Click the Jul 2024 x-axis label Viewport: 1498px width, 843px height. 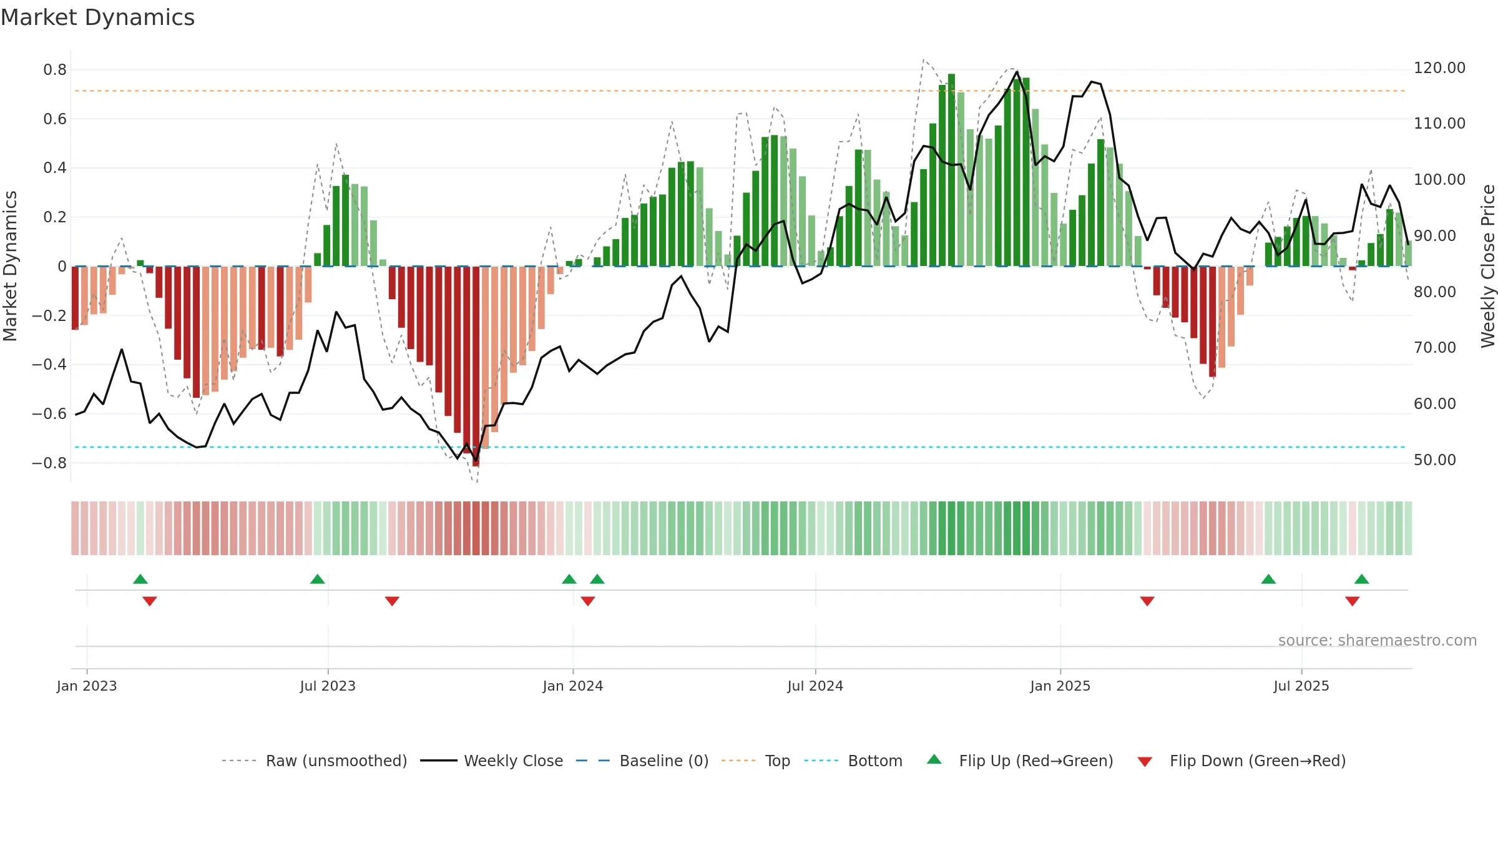pyautogui.click(x=815, y=686)
